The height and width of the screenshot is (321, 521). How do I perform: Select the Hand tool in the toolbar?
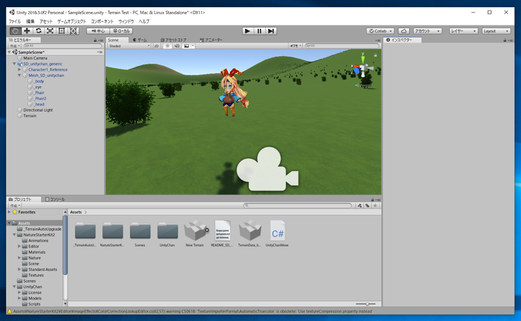(15, 31)
